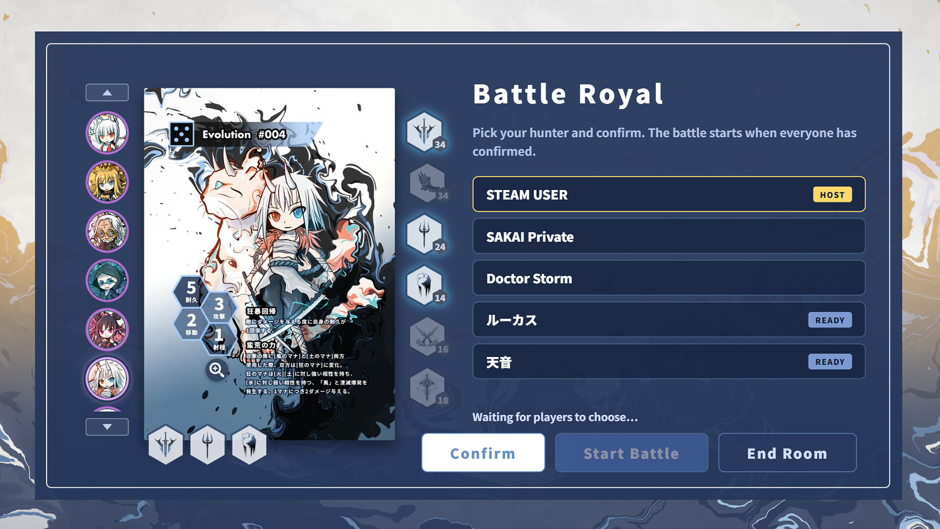Screen dimensions: 940x529
Task: Select the highlighted horned white-haired hunter portrait
Action: click(107, 379)
